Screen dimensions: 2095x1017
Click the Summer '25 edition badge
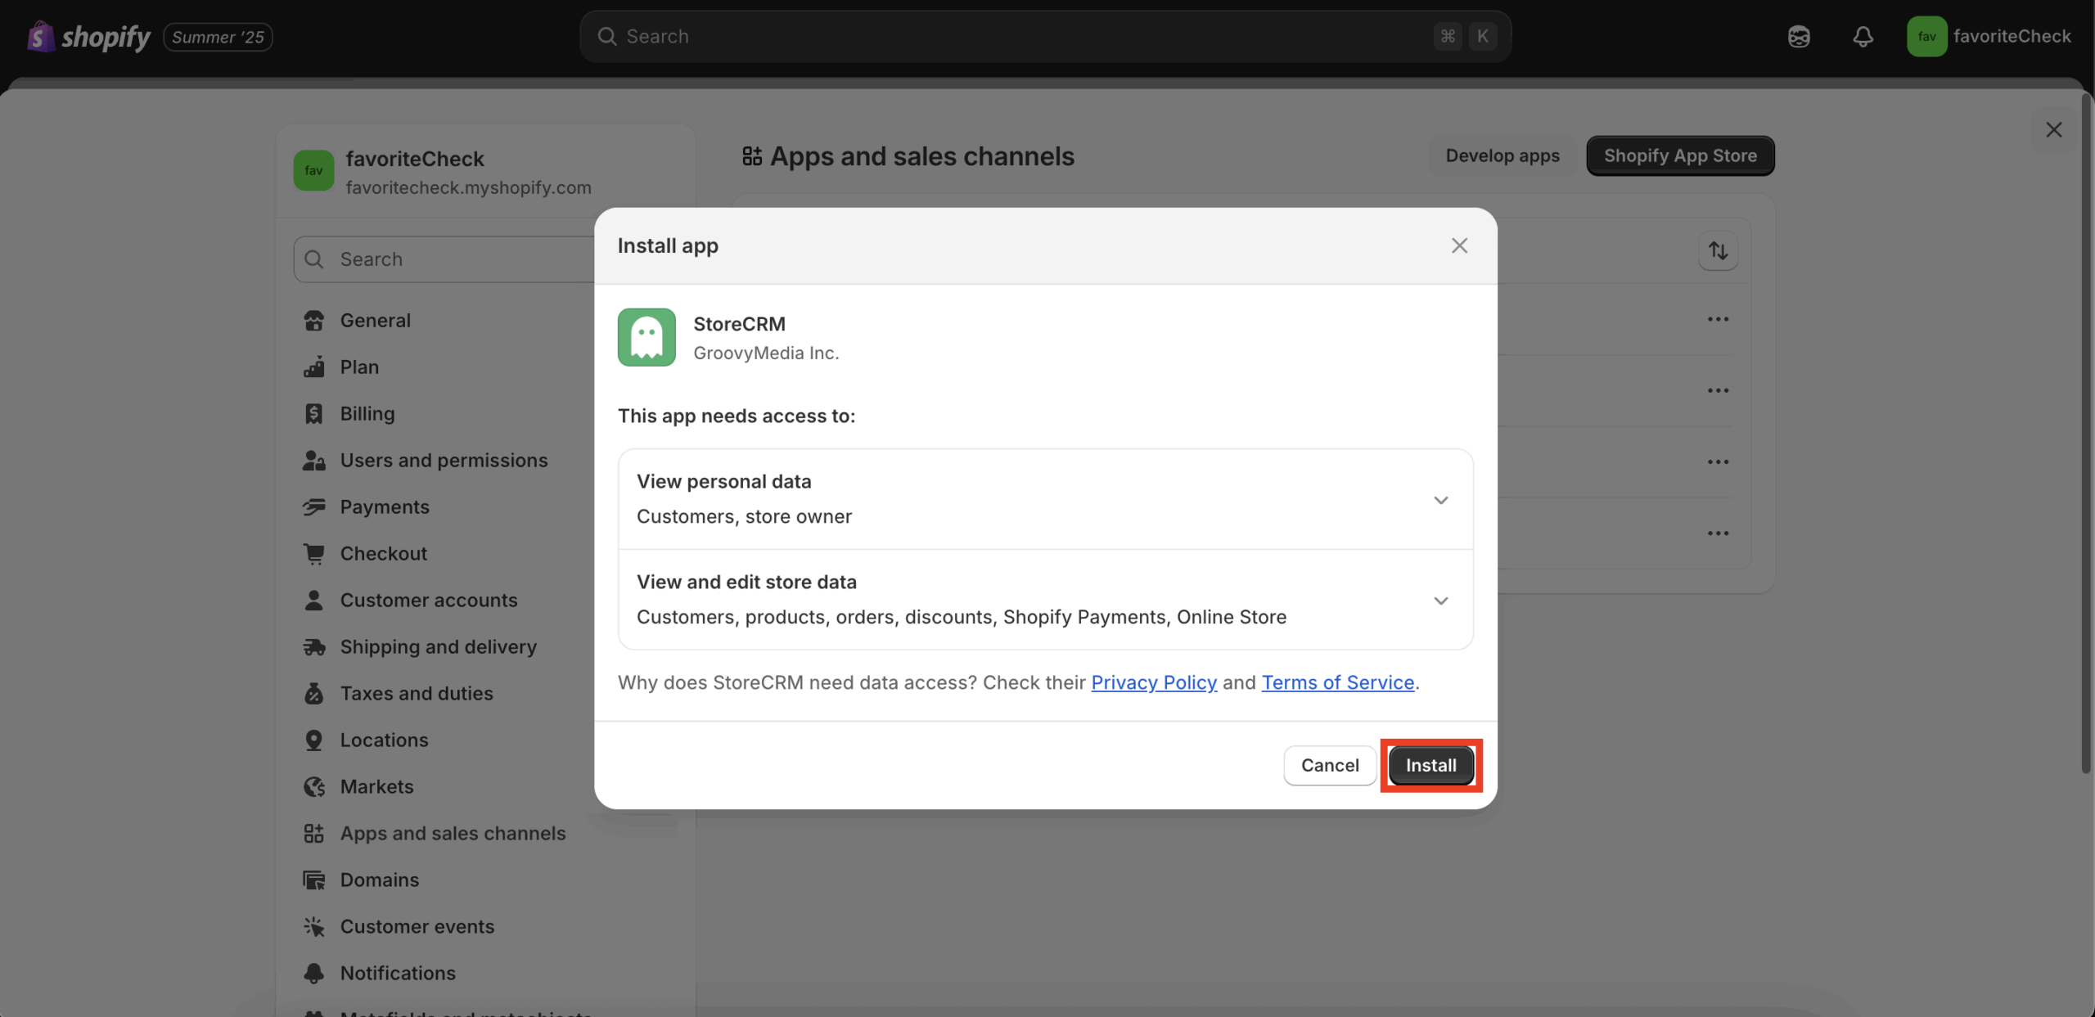pyautogui.click(x=218, y=36)
